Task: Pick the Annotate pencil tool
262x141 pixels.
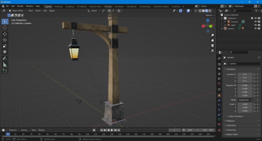Action: tap(5, 58)
